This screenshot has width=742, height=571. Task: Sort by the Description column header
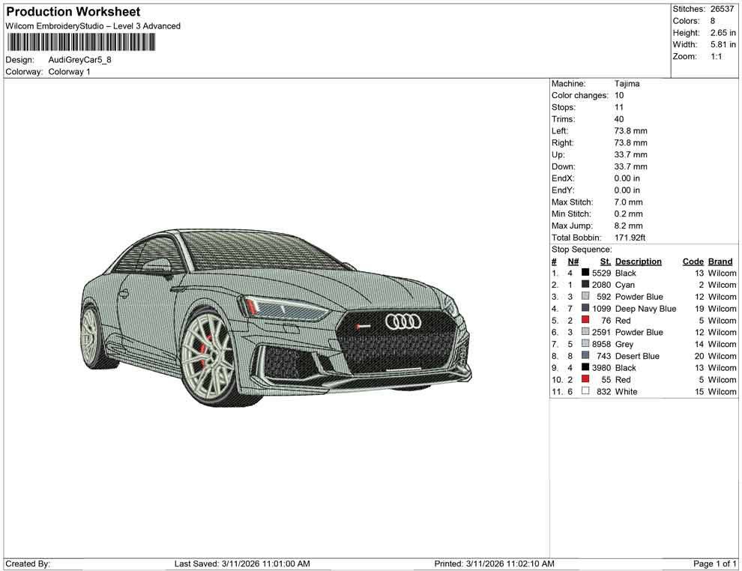pos(638,261)
